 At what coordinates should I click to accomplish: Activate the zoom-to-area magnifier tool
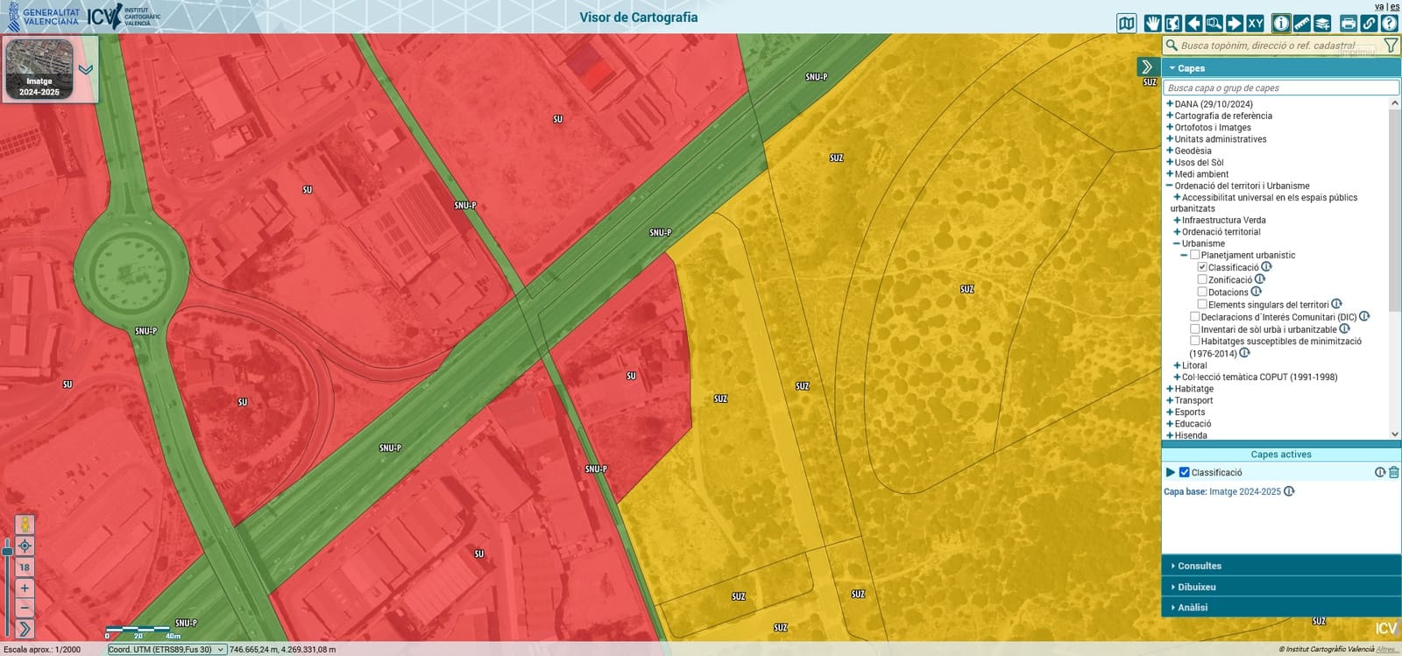[x=1214, y=23]
